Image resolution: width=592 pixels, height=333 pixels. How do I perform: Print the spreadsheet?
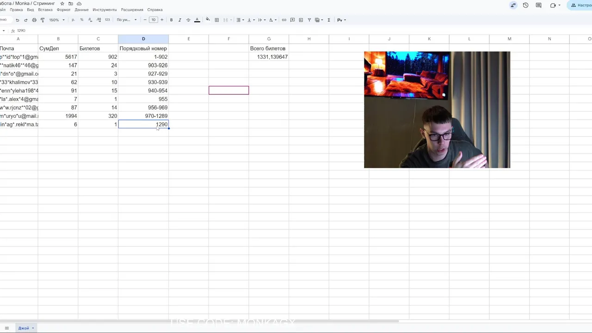click(x=34, y=20)
